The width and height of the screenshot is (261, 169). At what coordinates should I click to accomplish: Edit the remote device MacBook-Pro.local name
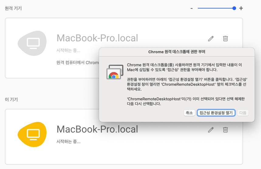point(211,39)
